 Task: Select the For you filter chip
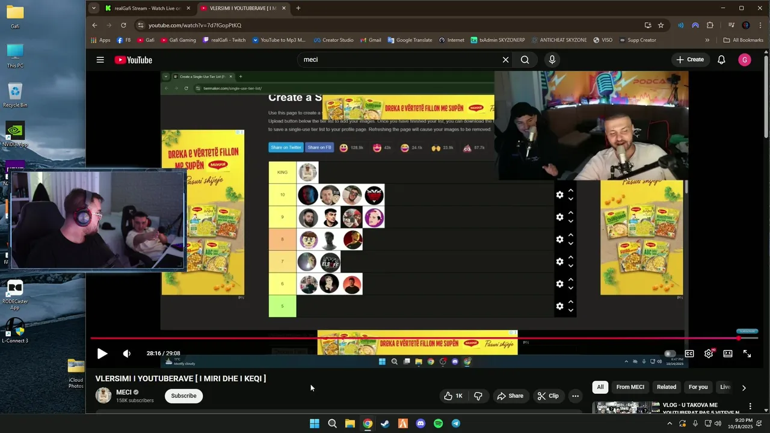(x=698, y=387)
